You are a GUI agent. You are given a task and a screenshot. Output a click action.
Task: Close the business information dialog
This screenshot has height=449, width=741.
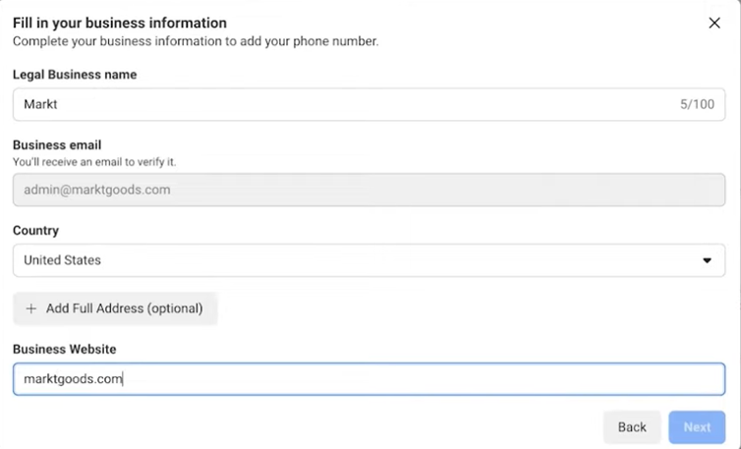714,23
